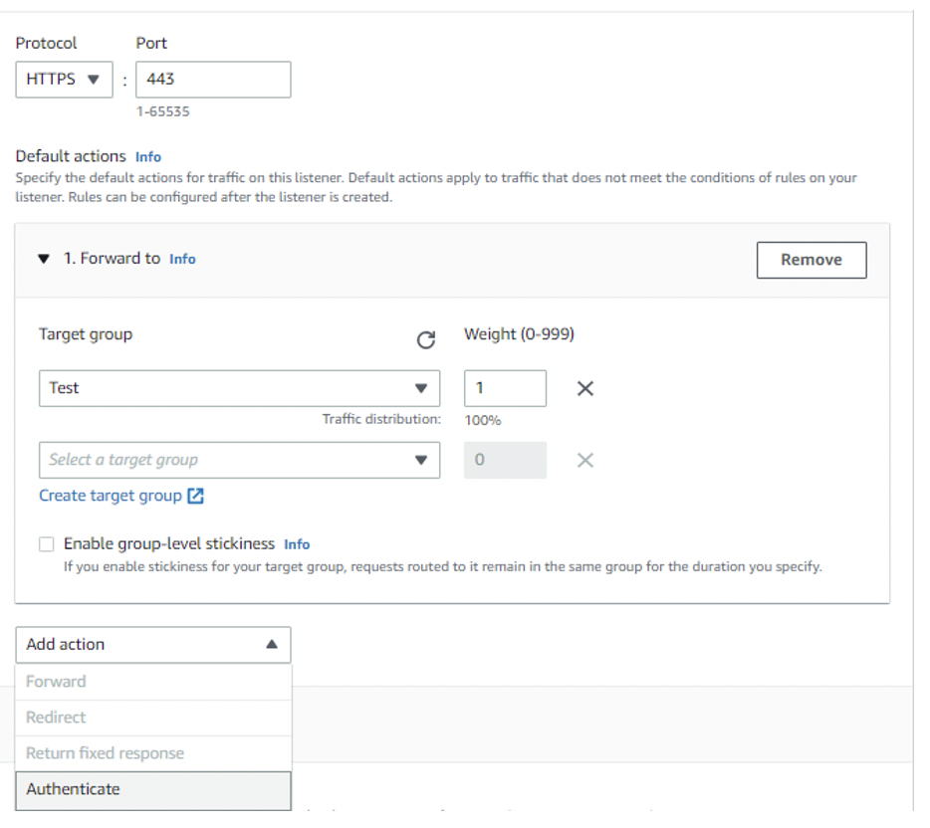Click Info next to Default actions
Image resolution: width=930 pixels, height=828 pixels.
[x=147, y=156]
